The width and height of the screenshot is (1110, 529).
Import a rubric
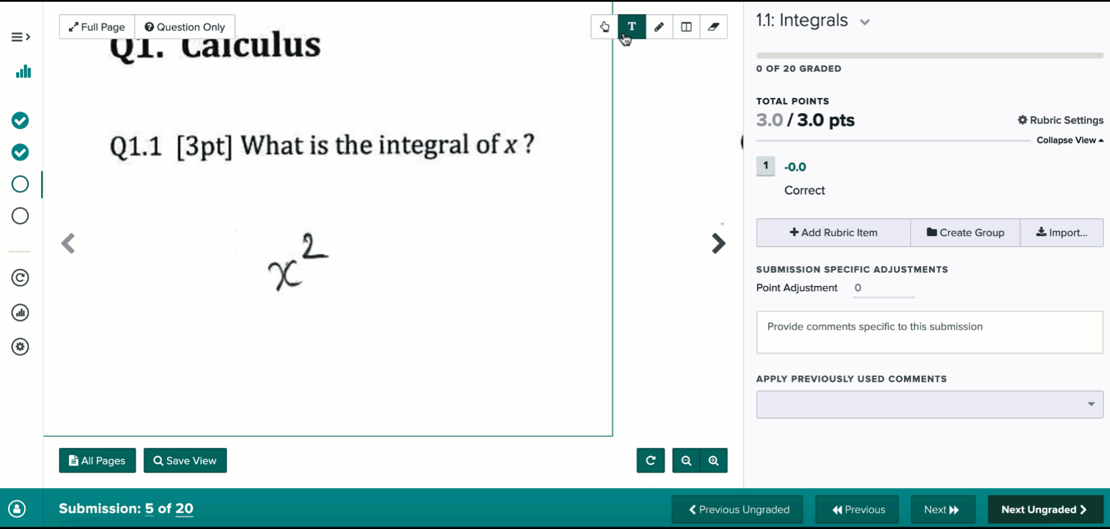(1061, 233)
